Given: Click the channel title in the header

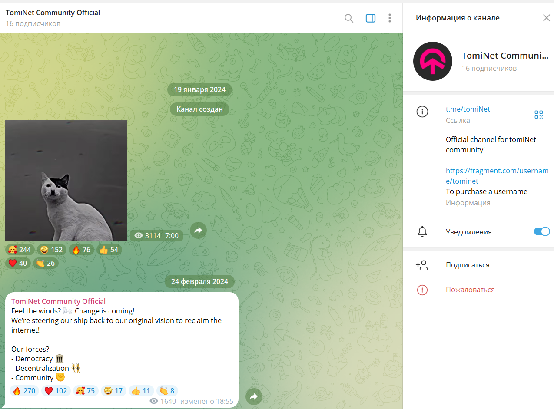Looking at the screenshot, I should click(x=53, y=13).
